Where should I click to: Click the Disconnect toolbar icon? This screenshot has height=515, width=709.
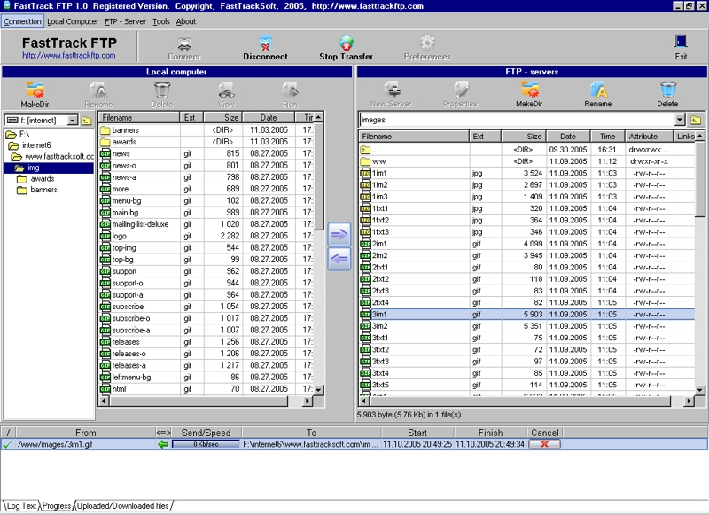pyautogui.click(x=265, y=43)
